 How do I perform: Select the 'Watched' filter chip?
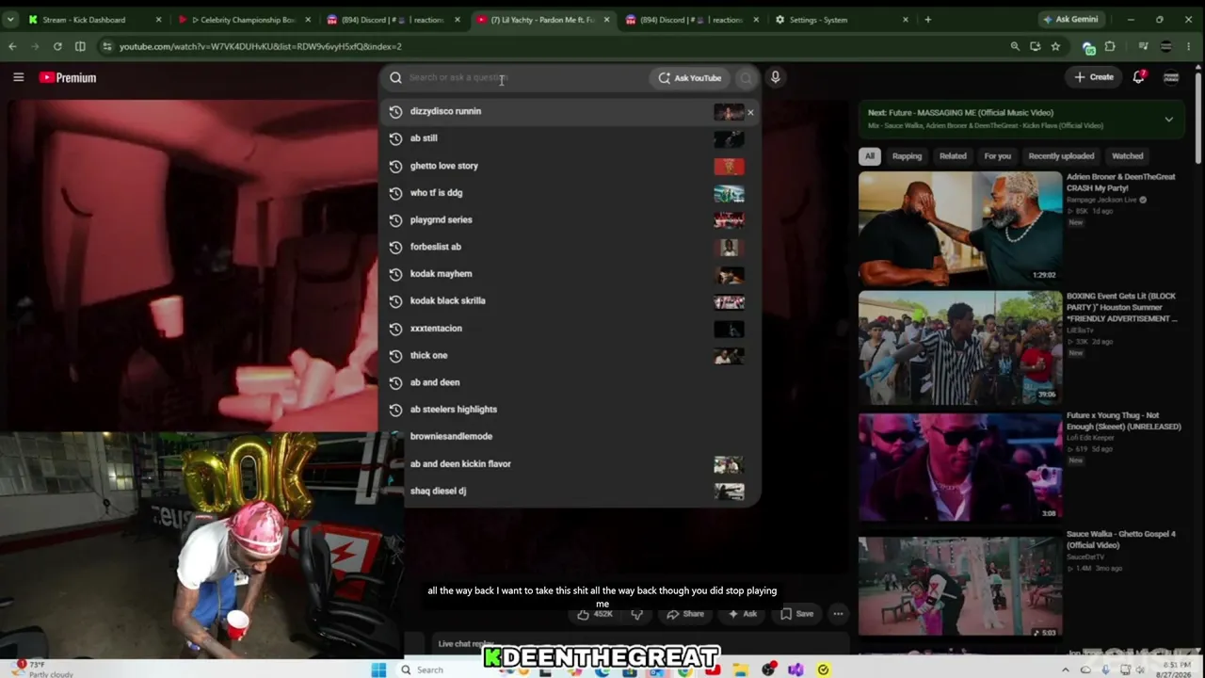[1127, 156]
